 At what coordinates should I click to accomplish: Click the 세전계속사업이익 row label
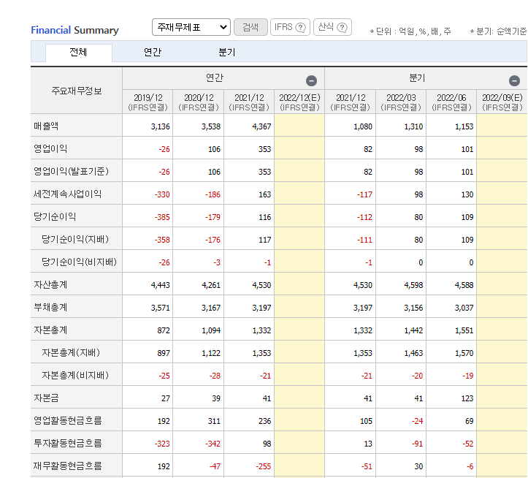pyautogui.click(x=67, y=194)
